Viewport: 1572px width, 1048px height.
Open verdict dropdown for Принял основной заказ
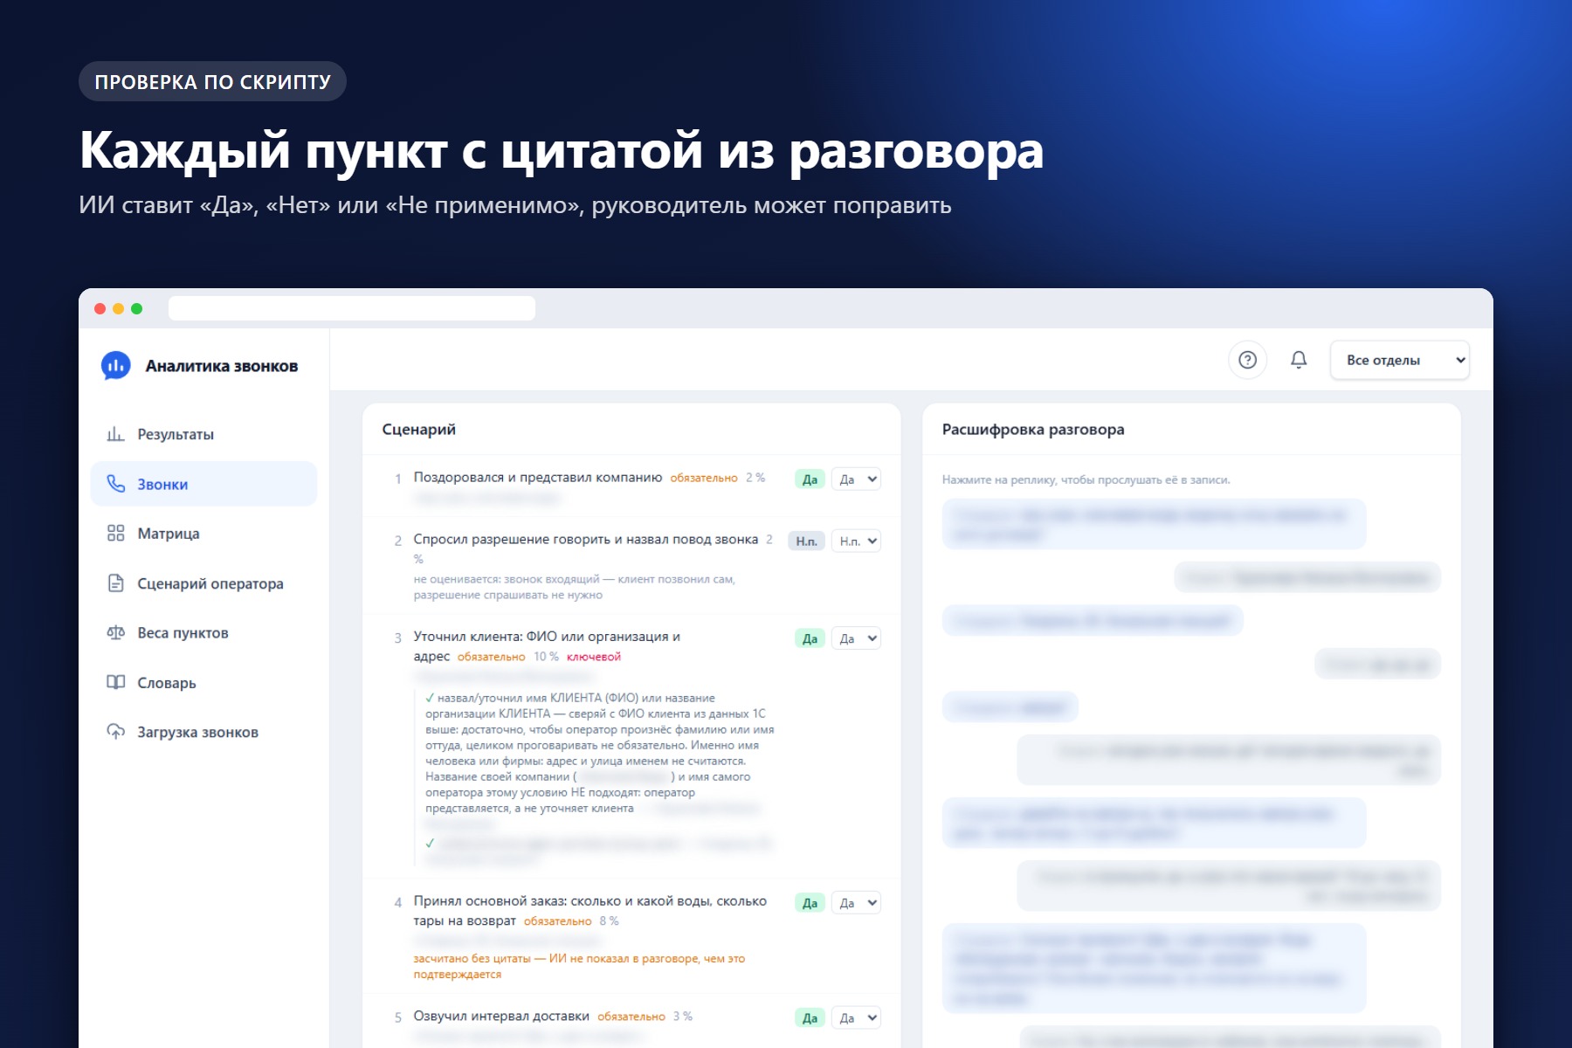pyautogui.click(x=856, y=903)
